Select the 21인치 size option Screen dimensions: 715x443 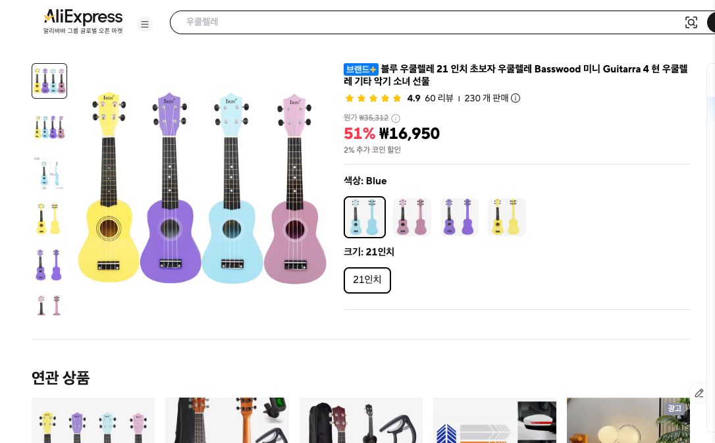click(x=367, y=280)
